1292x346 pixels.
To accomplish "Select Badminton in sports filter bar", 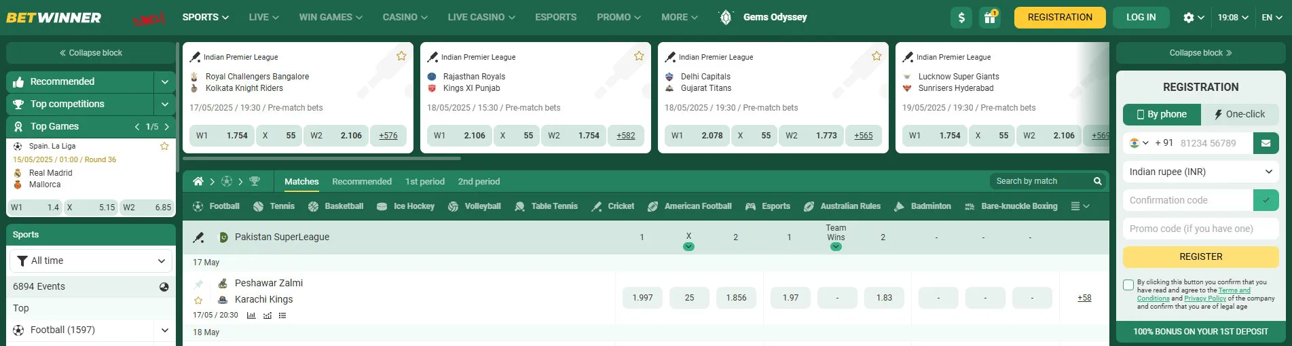I will pos(922,206).
